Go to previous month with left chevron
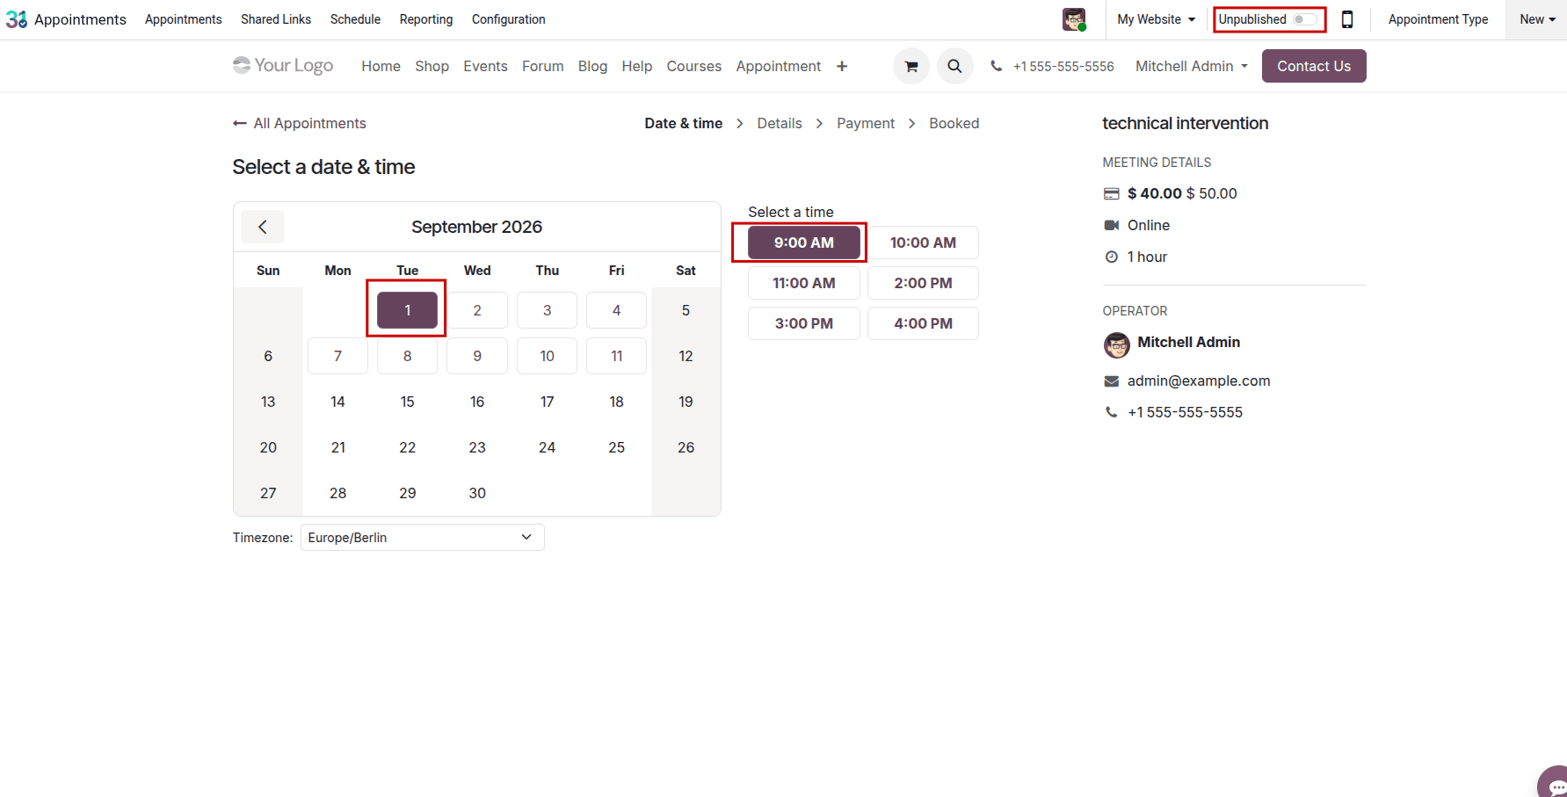 coord(263,227)
